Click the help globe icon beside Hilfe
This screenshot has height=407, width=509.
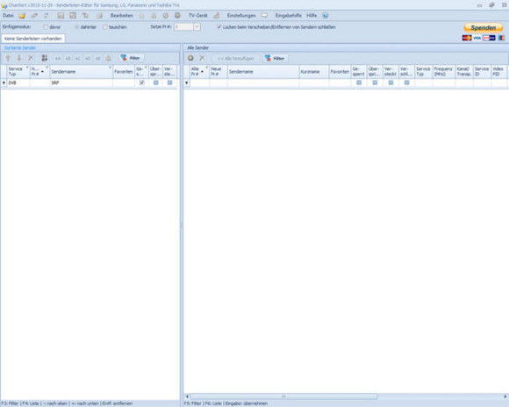pyautogui.click(x=326, y=16)
